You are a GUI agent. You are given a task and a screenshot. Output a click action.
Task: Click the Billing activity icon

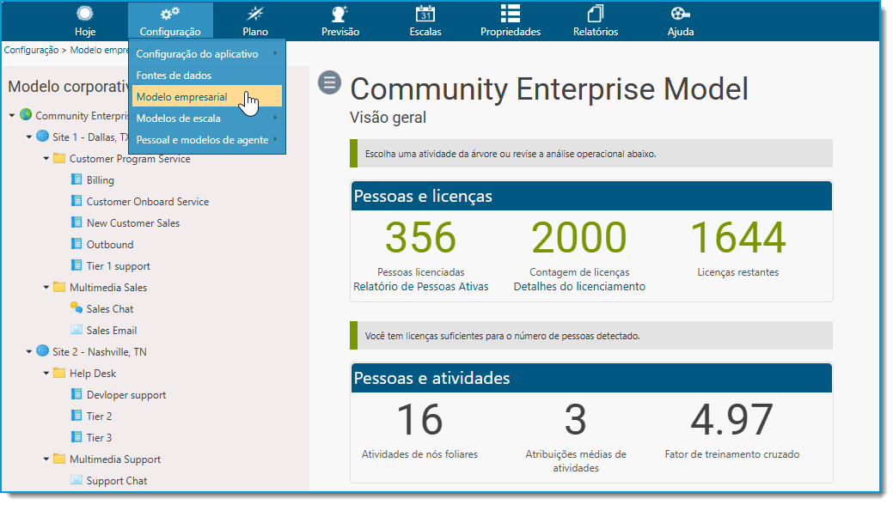click(x=76, y=179)
